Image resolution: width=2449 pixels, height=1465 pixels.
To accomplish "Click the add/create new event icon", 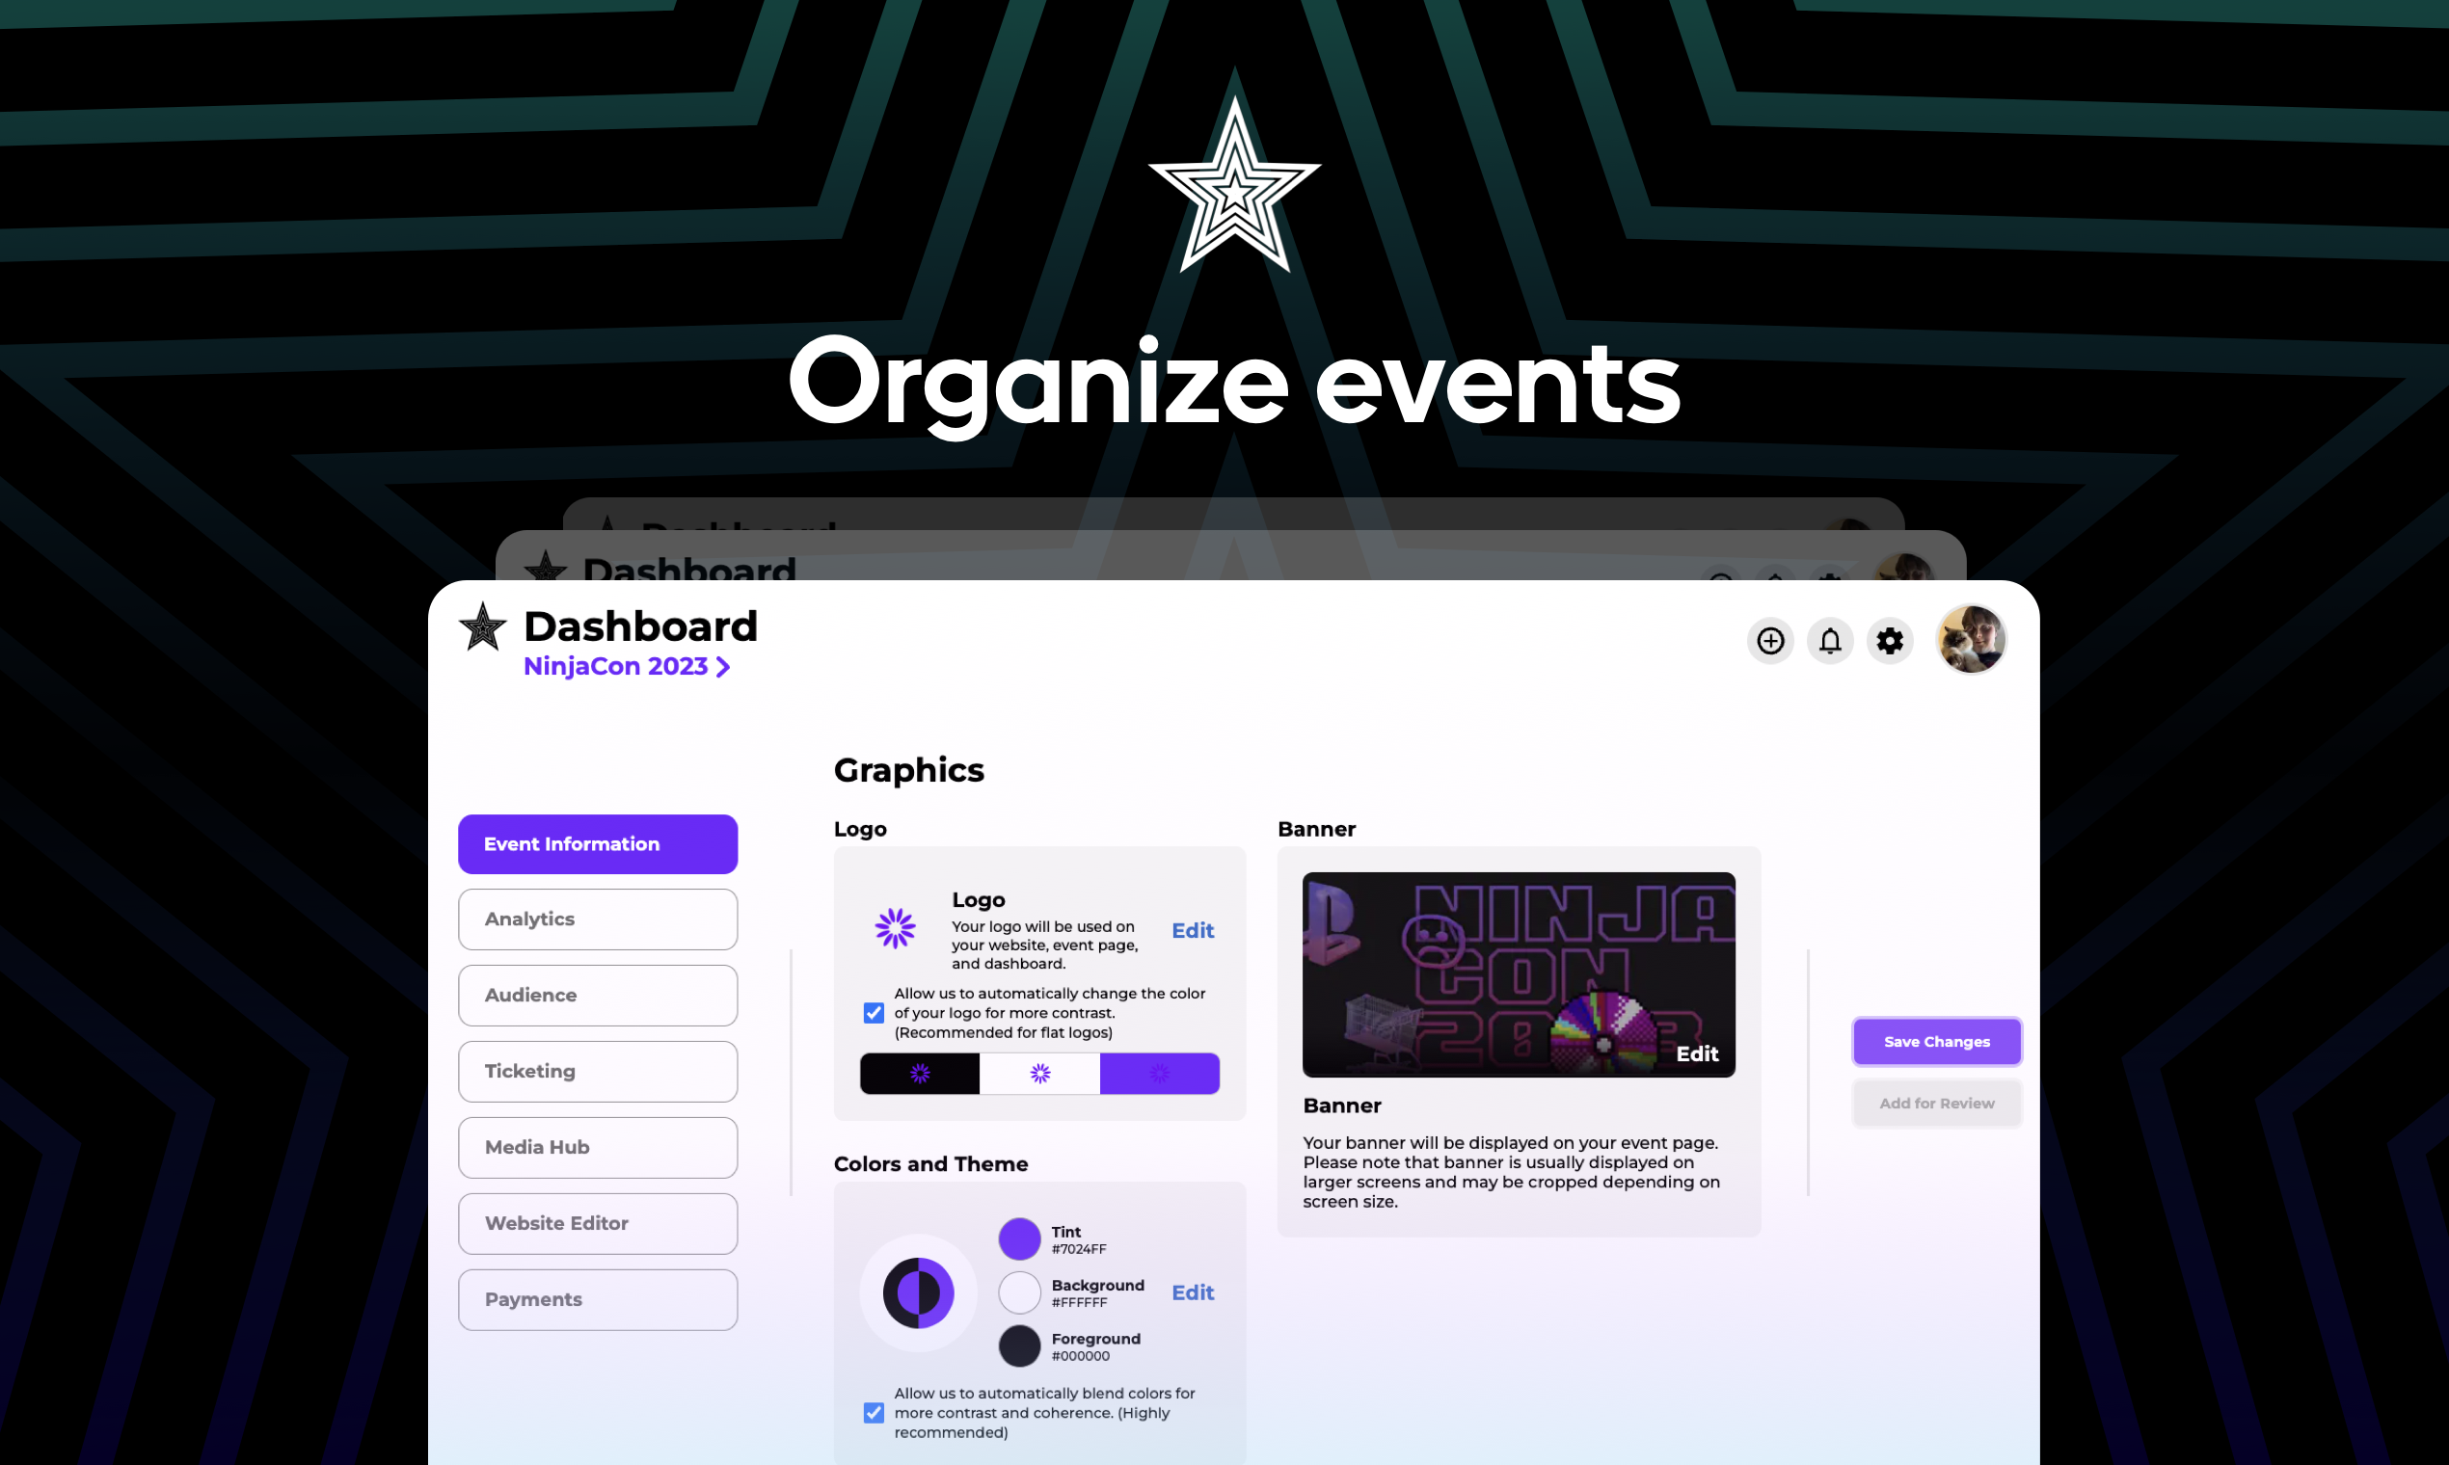I will click(x=1770, y=640).
